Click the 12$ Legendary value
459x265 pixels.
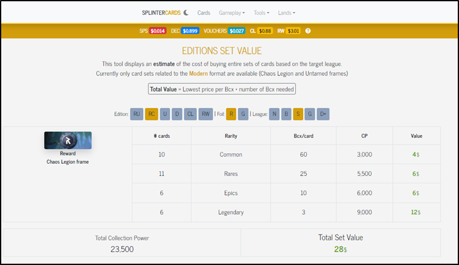point(415,212)
